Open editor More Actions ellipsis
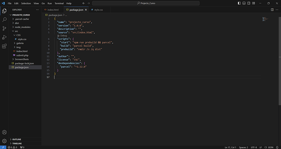 (277, 10)
